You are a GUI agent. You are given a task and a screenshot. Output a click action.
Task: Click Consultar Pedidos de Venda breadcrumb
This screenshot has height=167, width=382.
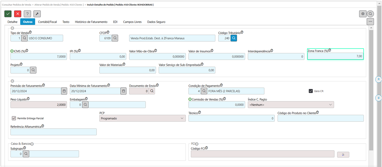(16, 5)
